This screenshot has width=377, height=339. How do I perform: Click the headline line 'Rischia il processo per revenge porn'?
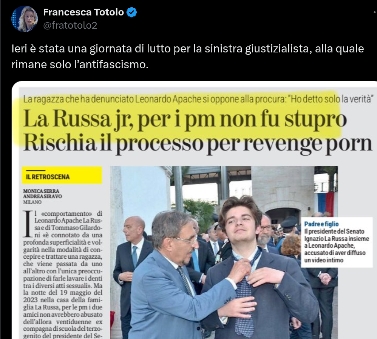198,143
